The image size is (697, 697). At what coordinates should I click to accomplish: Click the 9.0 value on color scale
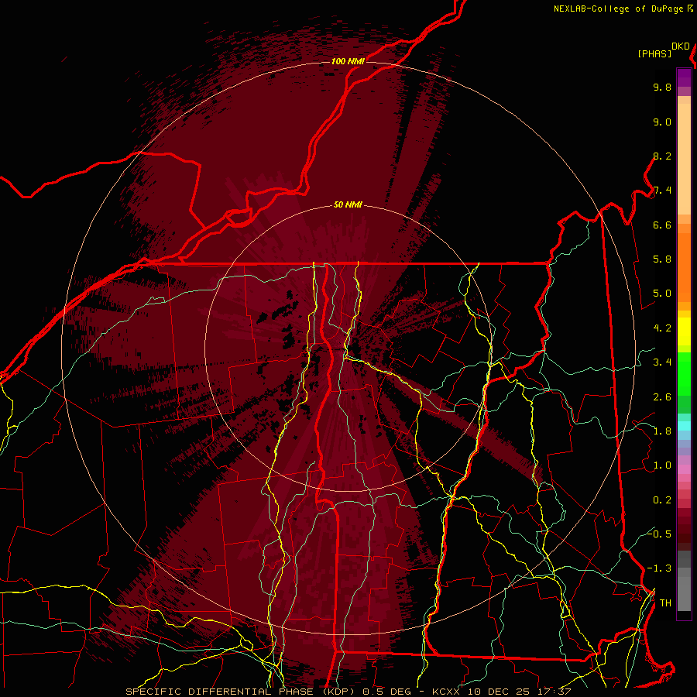[x=662, y=122]
